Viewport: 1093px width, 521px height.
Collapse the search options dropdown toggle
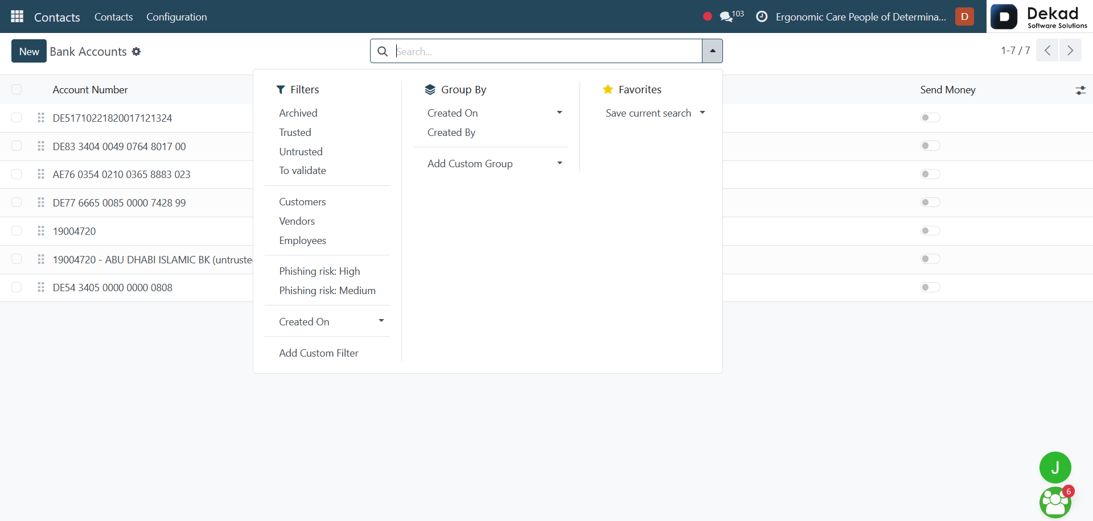click(x=712, y=51)
